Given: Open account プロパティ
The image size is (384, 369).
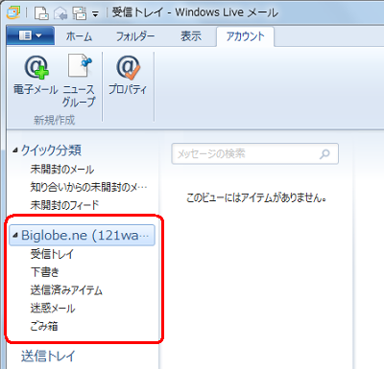Looking at the screenshot, I should click(128, 76).
